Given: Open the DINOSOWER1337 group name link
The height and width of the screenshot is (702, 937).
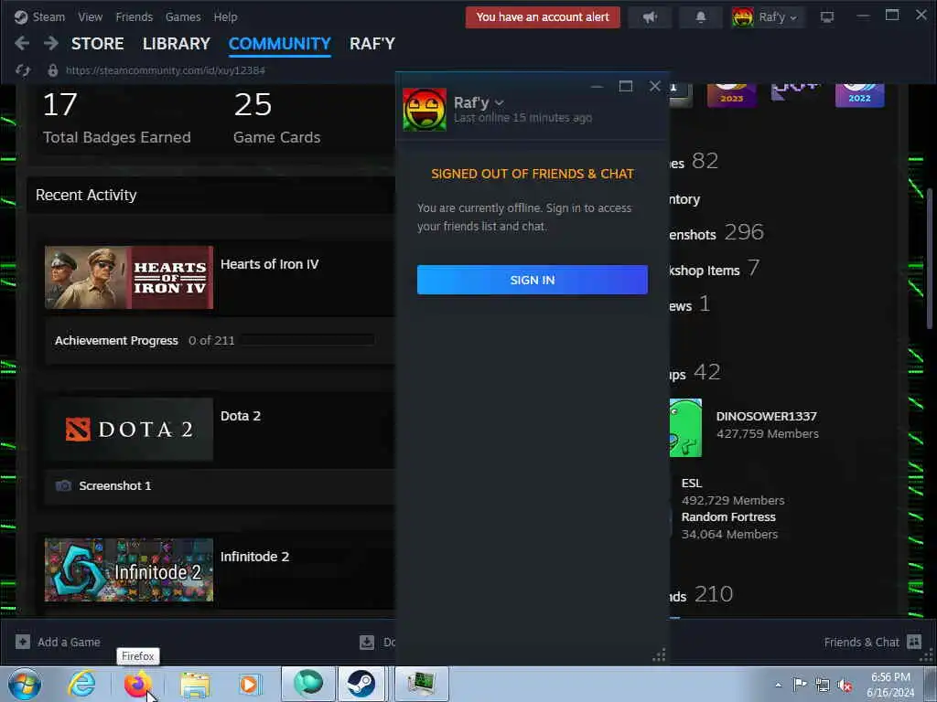Looking at the screenshot, I should click(766, 416).
